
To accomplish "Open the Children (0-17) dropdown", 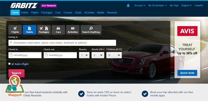I will pos(114,55).
